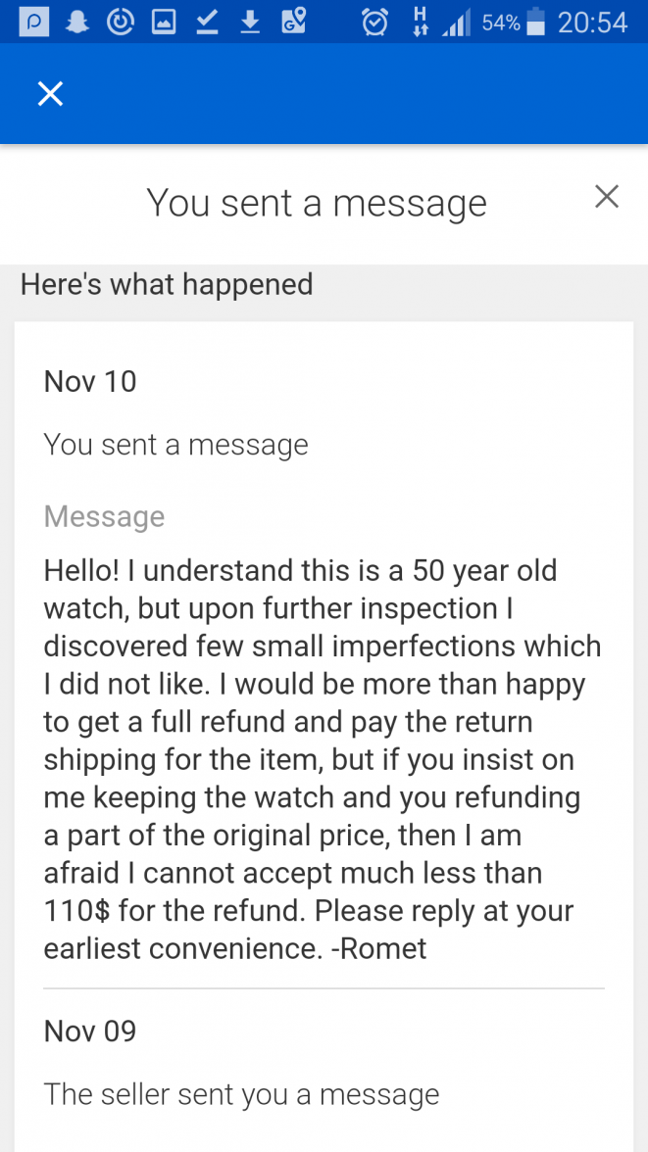Tap the first 'P' notification icon
The image size is (648, 1152).
[x=33, y=22]
